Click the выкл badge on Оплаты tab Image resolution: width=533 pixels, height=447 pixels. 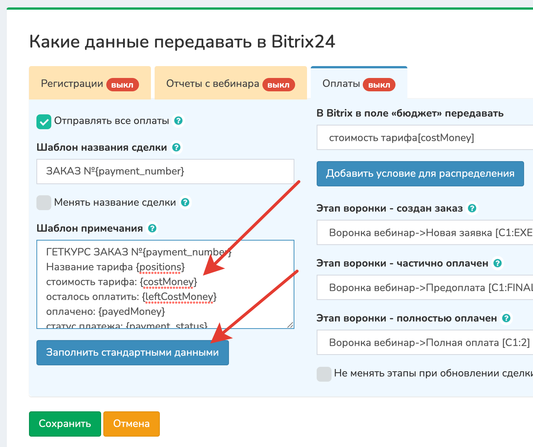coord(379,85)
